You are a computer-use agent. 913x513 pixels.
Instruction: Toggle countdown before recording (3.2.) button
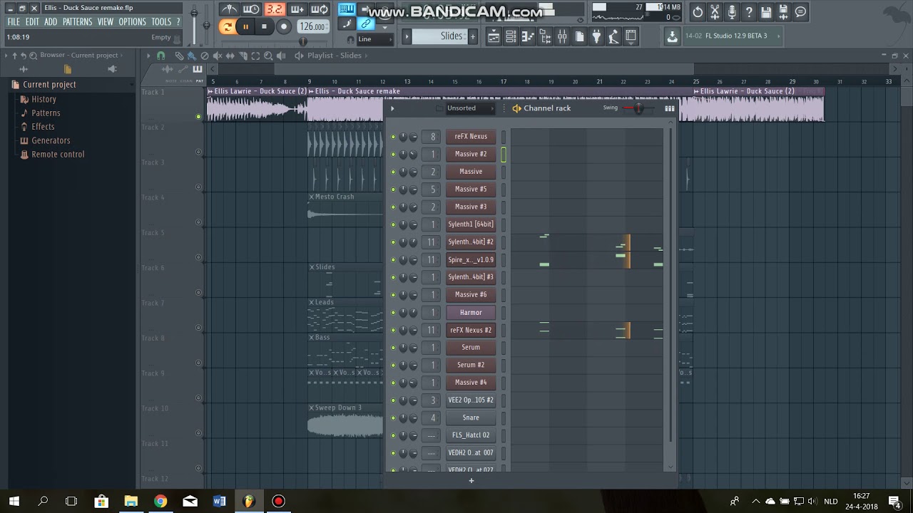pyautogui.click(x=274, y=9)
